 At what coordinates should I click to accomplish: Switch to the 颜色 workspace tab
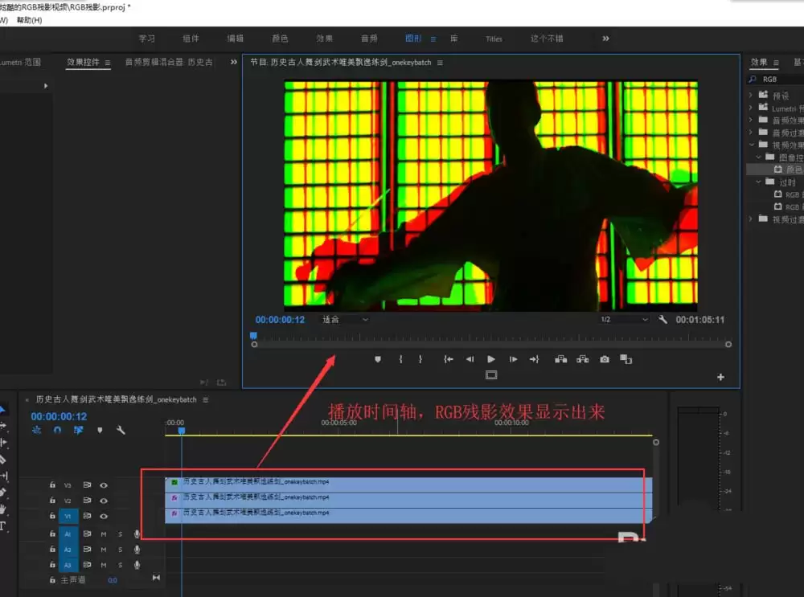tap(280, 39)
